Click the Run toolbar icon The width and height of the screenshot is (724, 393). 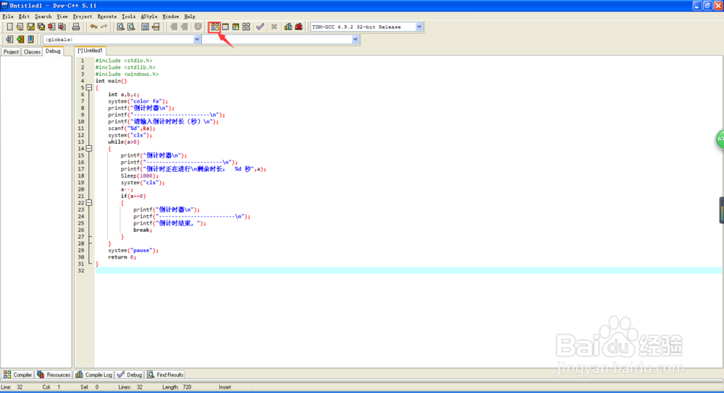(225, 27)
